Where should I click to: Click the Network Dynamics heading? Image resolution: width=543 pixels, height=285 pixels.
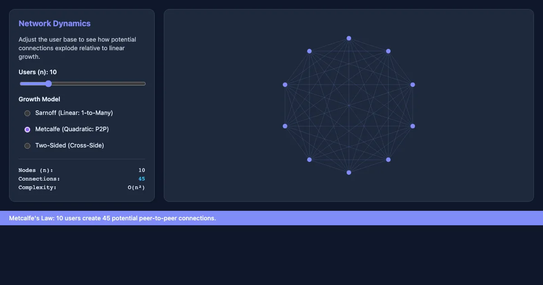coord(55,24)
